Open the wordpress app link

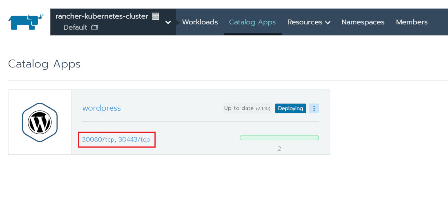pyautogui.click(x=102, y=108)
